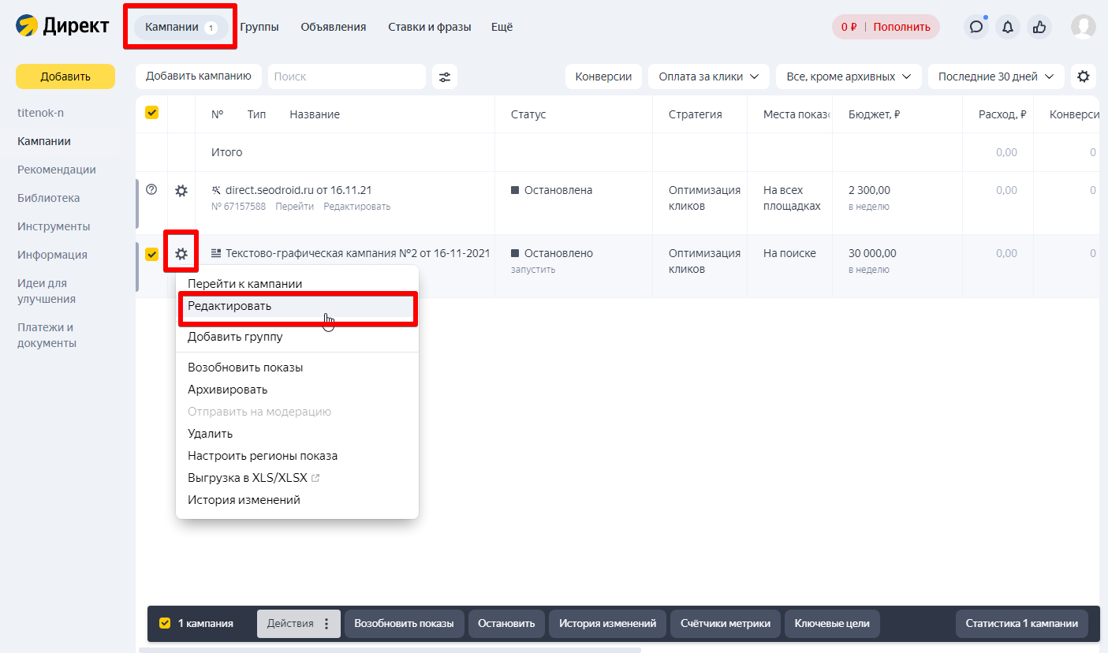The width and height of the screenshot is (1108, 653).
Task: Switch to the Кампании tab
Action: (181, 27)
